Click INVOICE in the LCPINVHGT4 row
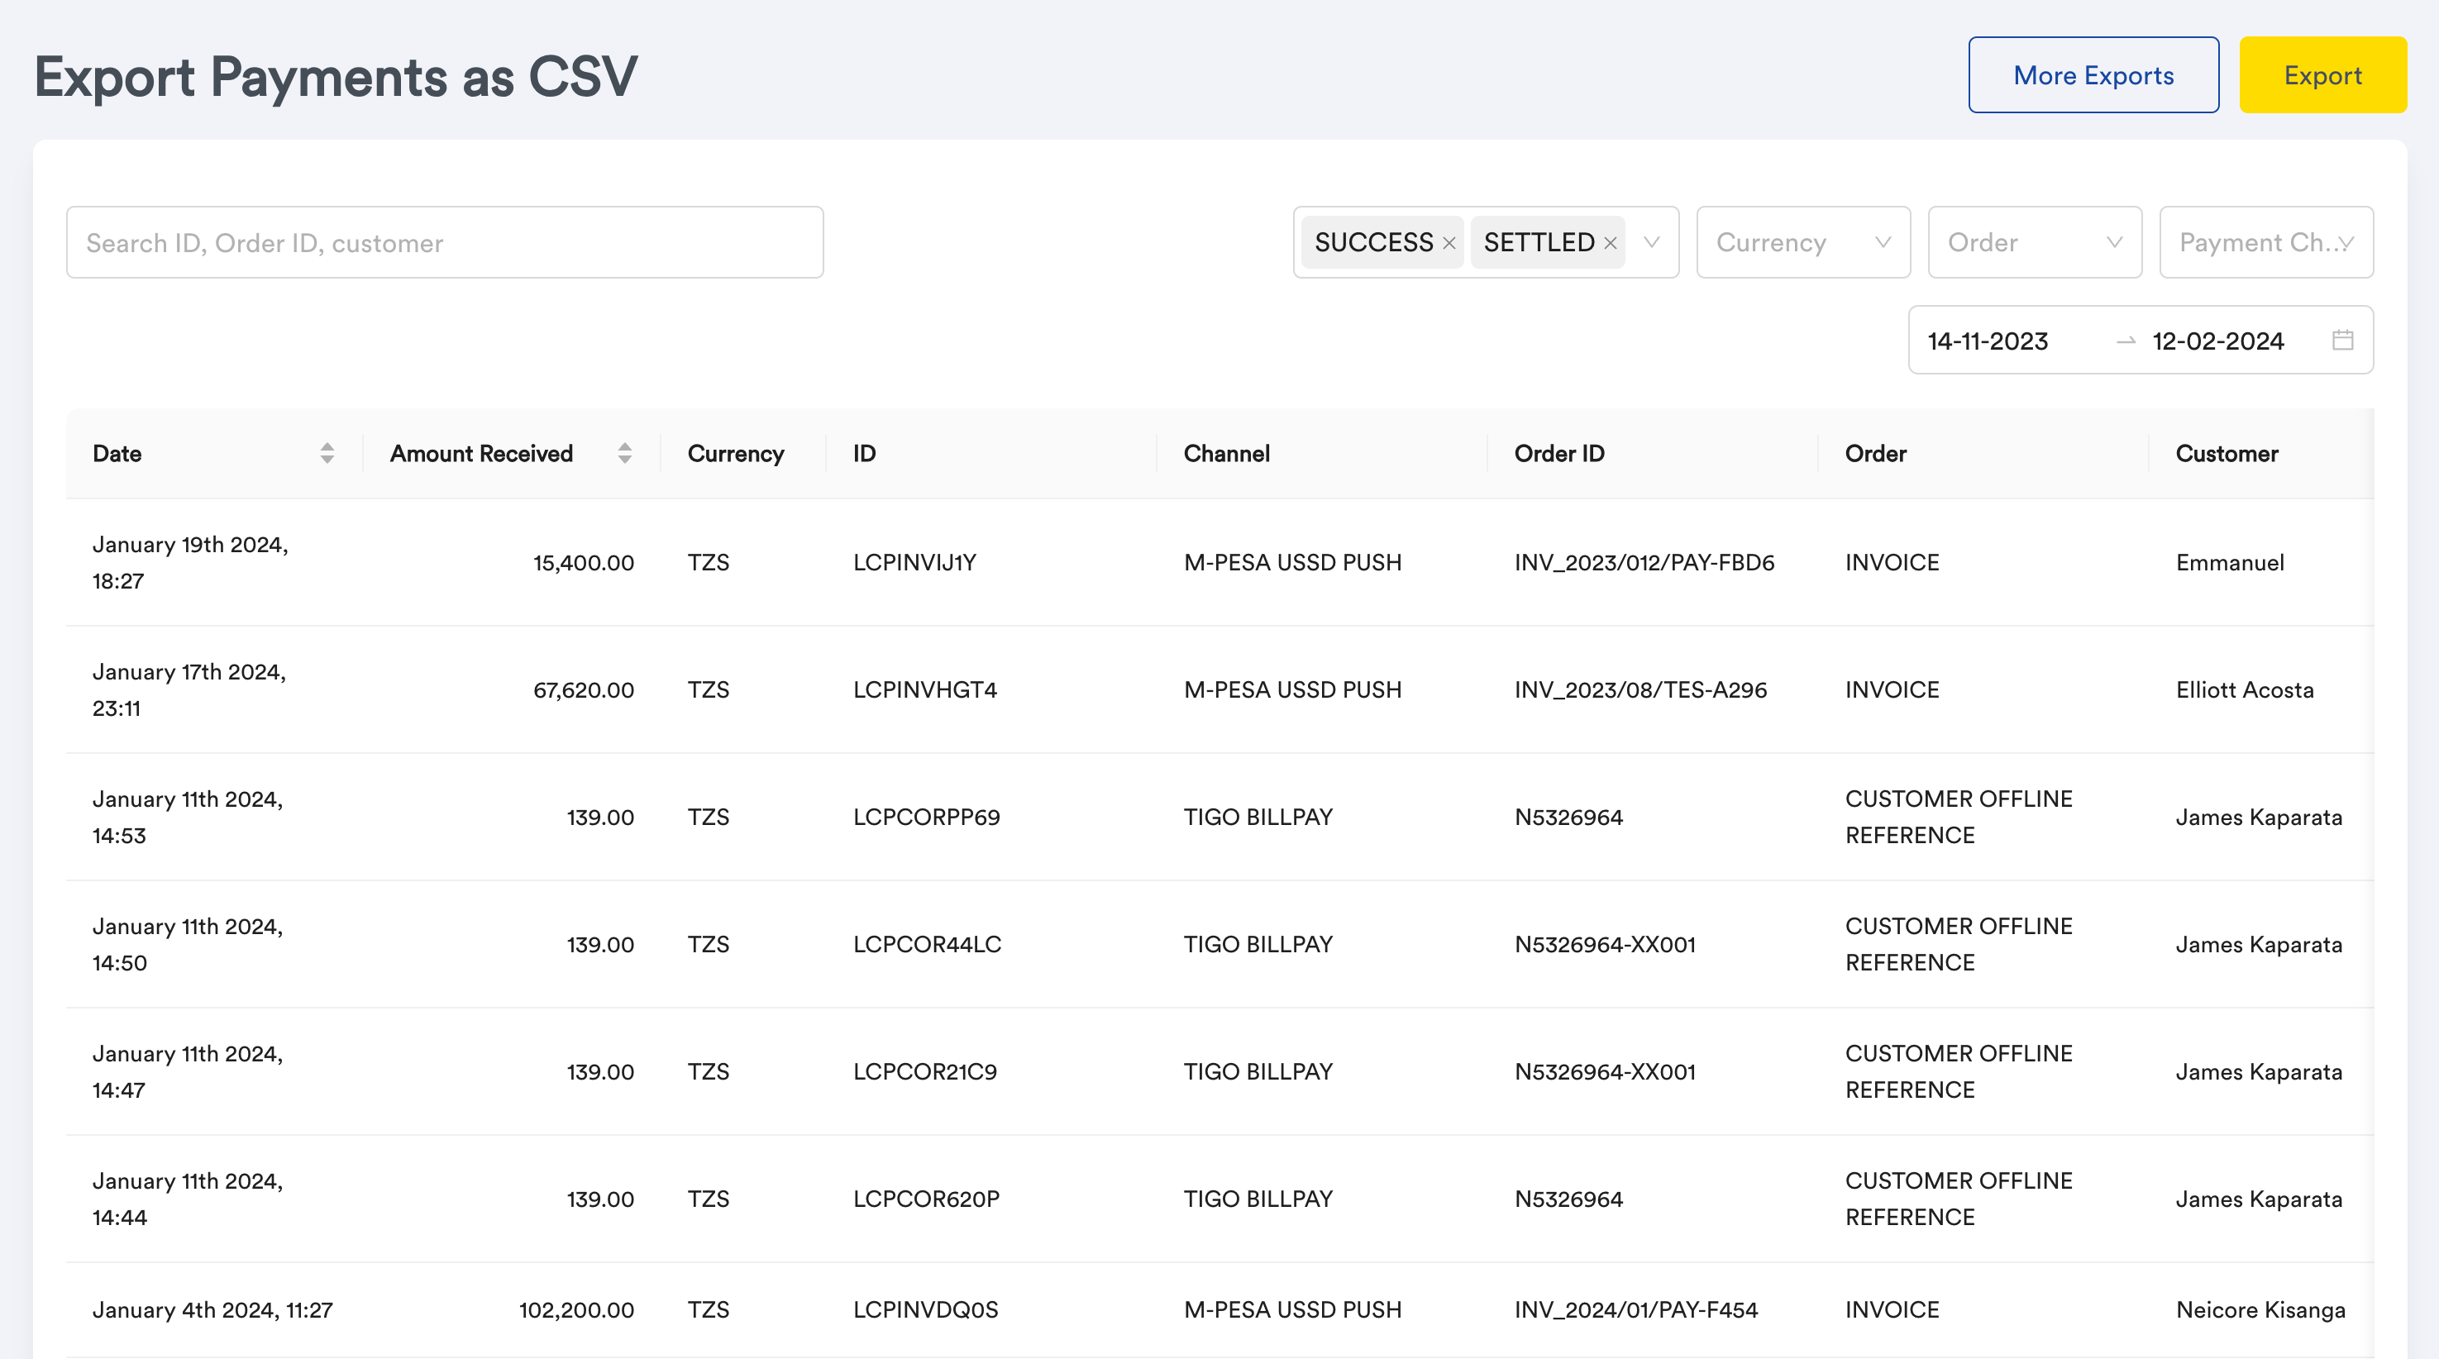The height and width of the screenshot is (1359, 2439). 1892,690
